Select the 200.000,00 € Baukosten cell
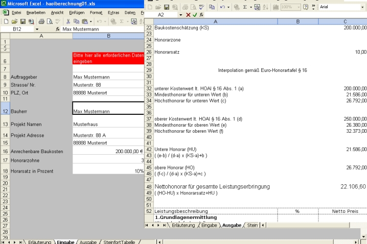The height and width of the screenshot is (244, 367). click(x=108, y=152)
